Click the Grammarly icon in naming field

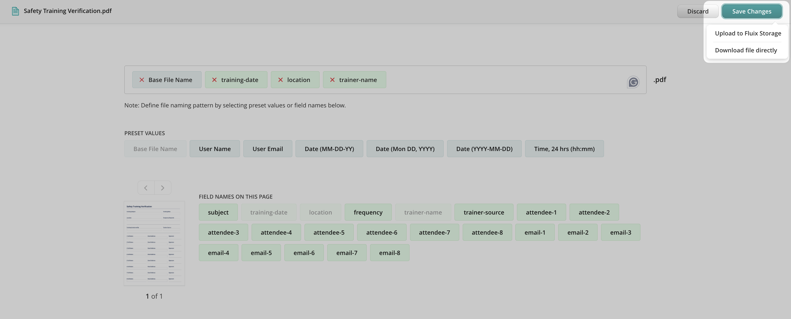pos(633,82)
